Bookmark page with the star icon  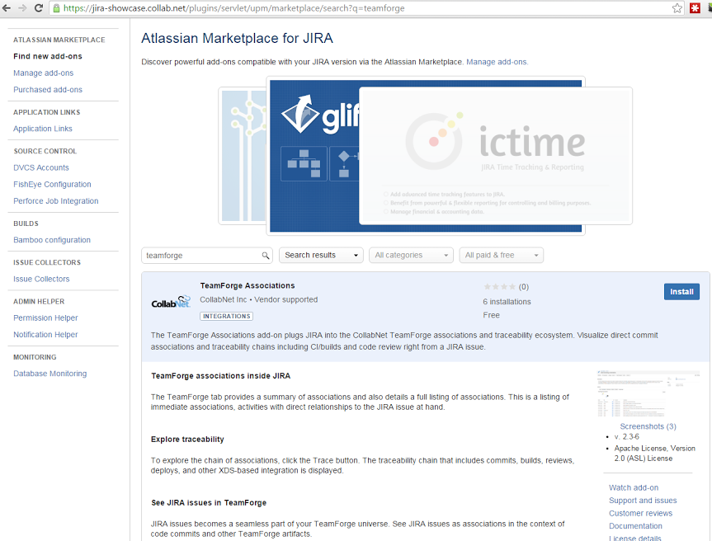click(x=677, y=7)
